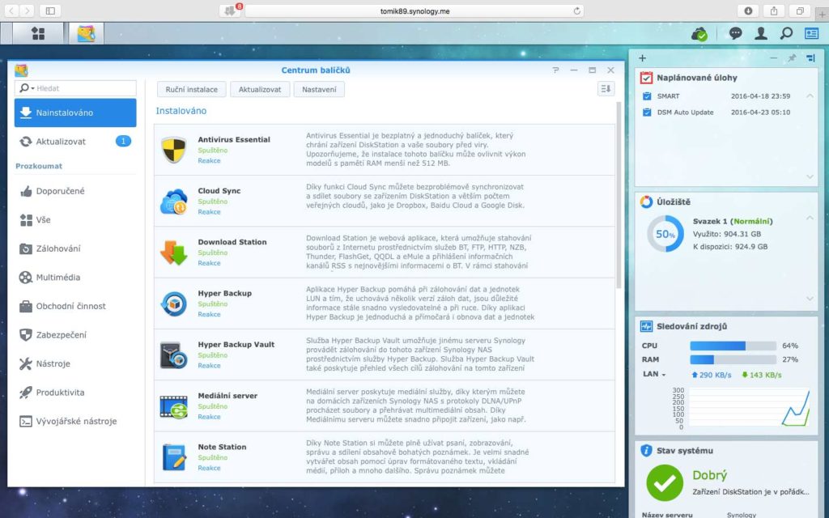Screen dimensions: 829x518
Task: Click the Download Station package icon
Action: (174, 253)
